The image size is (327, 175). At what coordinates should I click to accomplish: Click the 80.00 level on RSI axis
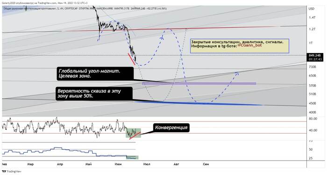point(313,119)
